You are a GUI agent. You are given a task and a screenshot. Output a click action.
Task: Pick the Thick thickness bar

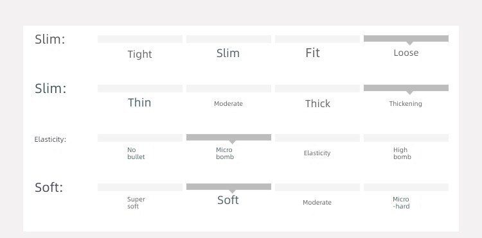[x=317, y=89]
